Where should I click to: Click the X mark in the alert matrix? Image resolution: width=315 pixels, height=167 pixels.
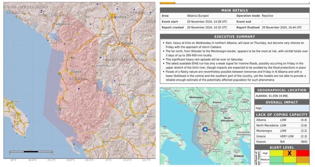[289, 153]
